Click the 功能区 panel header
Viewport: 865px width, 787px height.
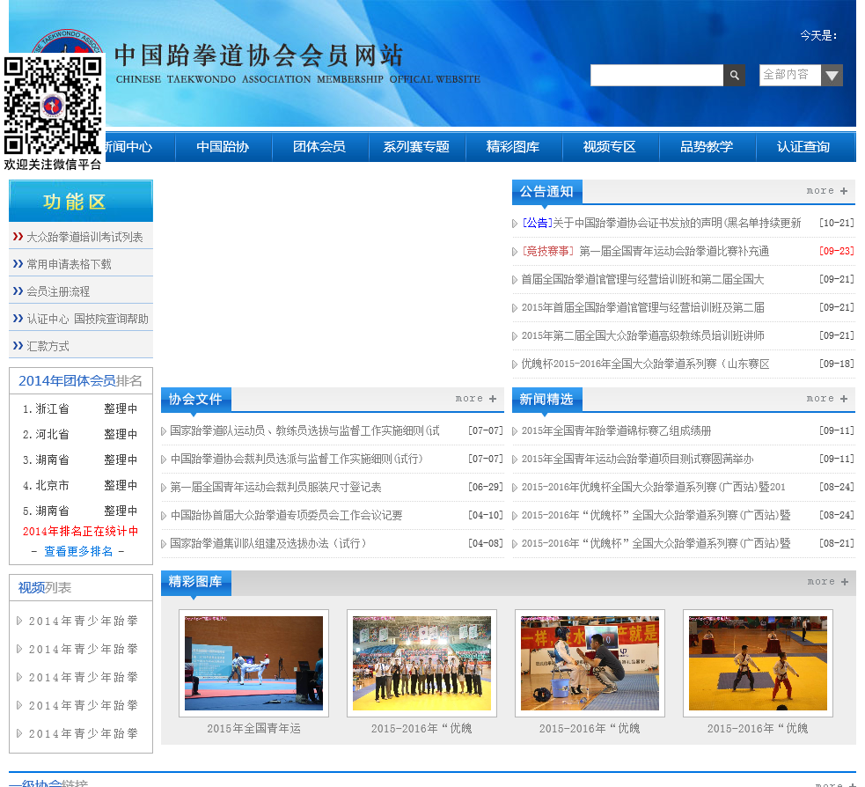81,201
